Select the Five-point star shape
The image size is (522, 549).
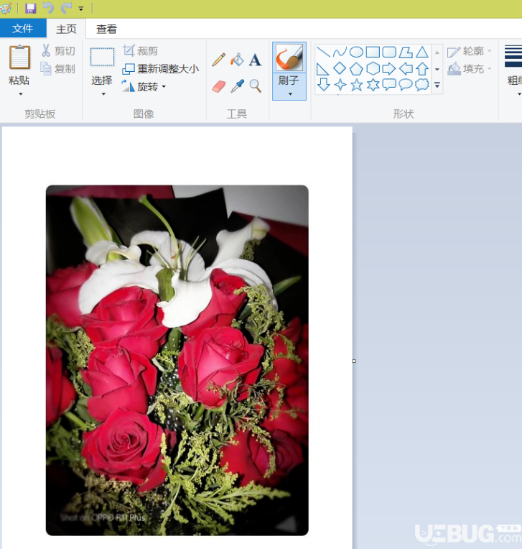tap(357, 85)
